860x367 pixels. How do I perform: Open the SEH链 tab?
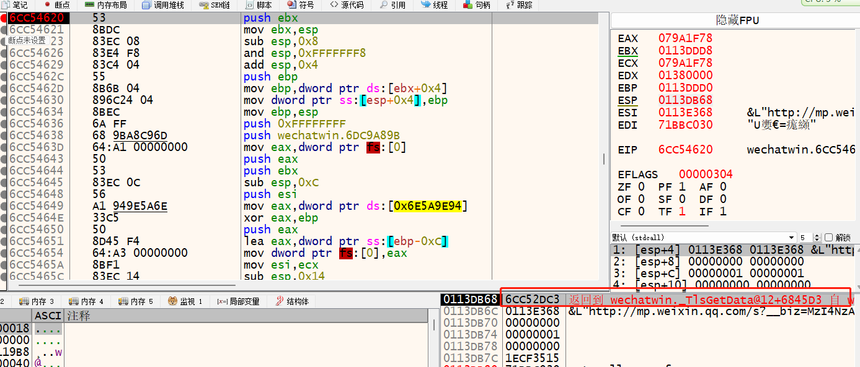tap(215, 5)
